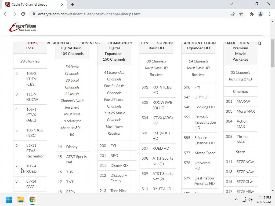The height and width of the screenshot is (206, 275).
Task: Click the volume speaker tray icon
Action: pyautogui.click(x=250, y=200)
